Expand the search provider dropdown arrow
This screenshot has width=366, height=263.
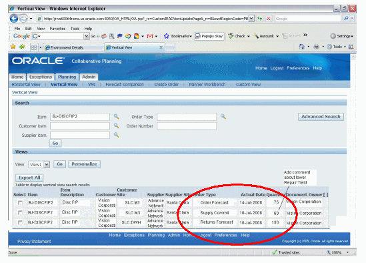coord(352,19)
